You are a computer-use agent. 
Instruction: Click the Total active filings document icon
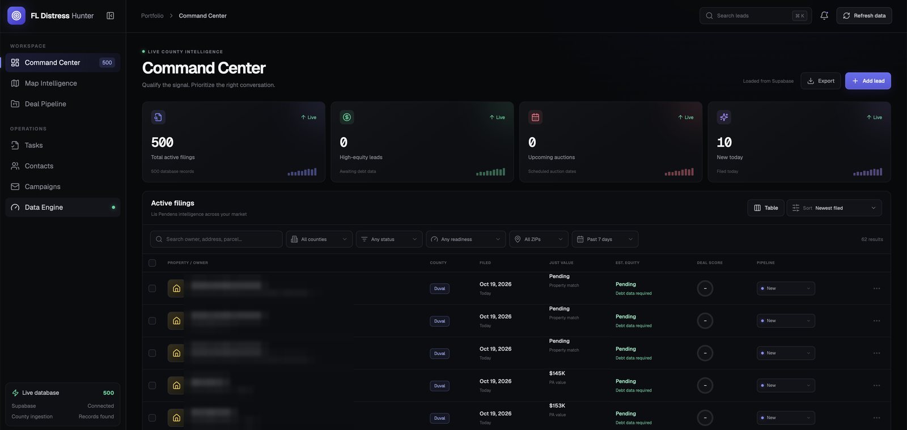[158, 117]
